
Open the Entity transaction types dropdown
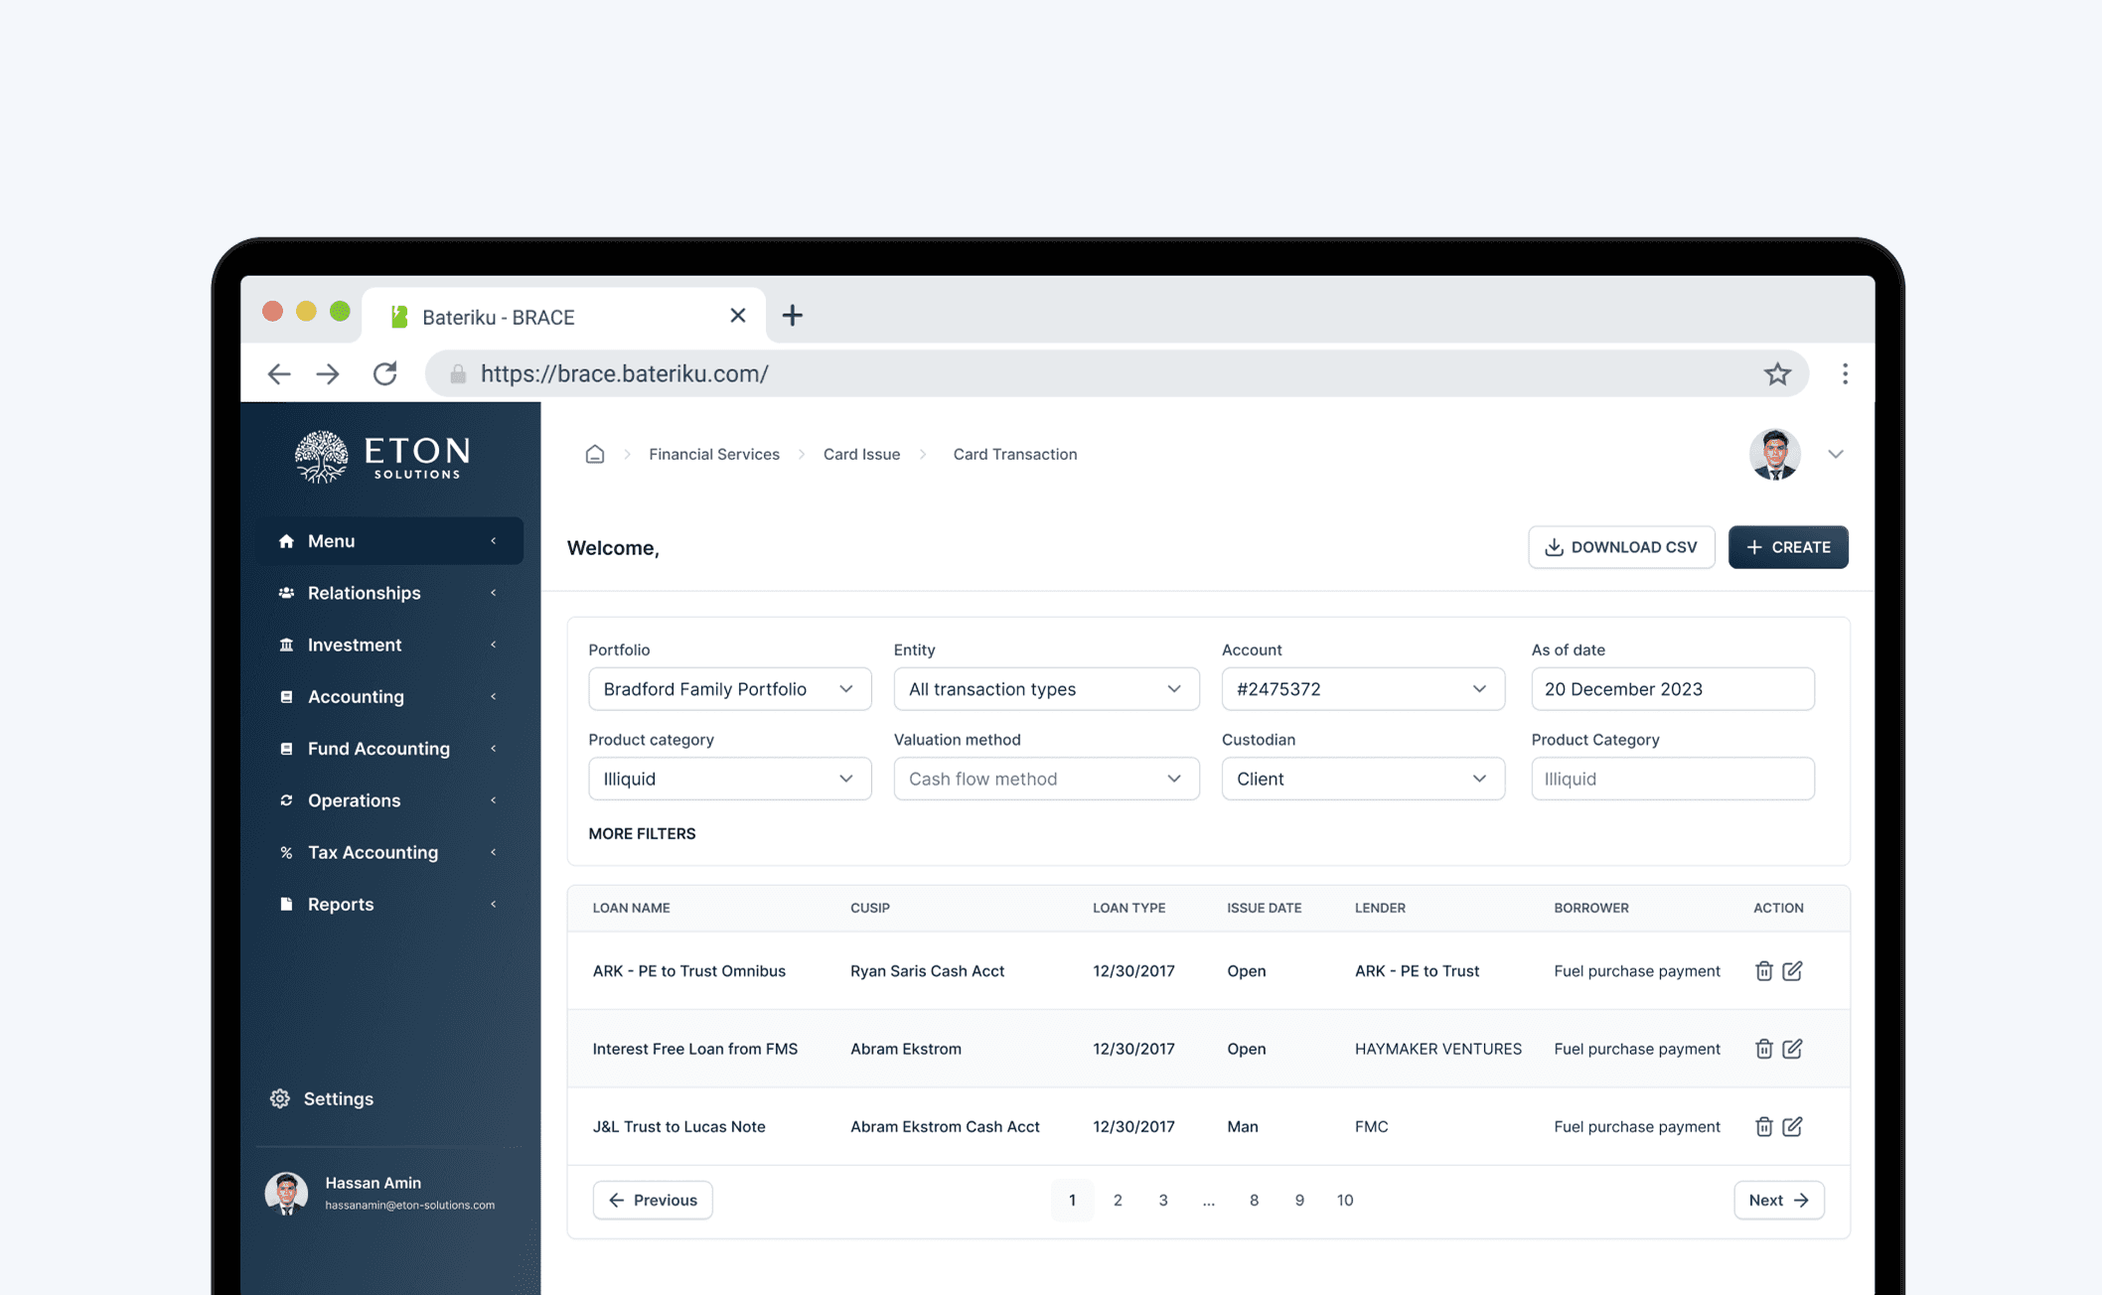point(1046,689)
